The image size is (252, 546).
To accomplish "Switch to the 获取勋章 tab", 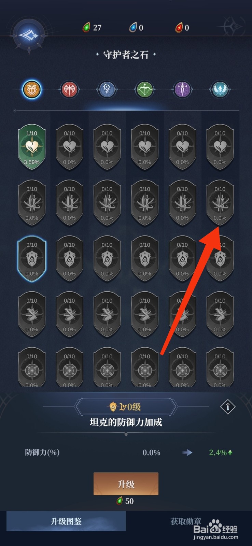I will (x=186, y=521).
